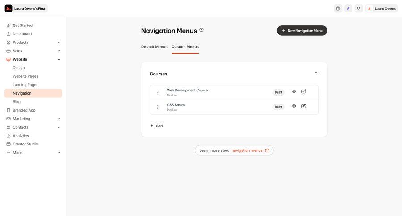Toggle visibility eye for CSS Basics
Screen dimensions: 402x216
pyautogui.click(x=294, y=106)
